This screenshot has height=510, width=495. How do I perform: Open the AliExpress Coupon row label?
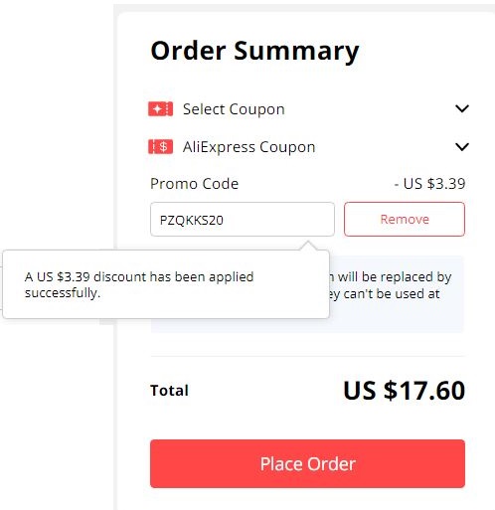[x=248, y=147]
